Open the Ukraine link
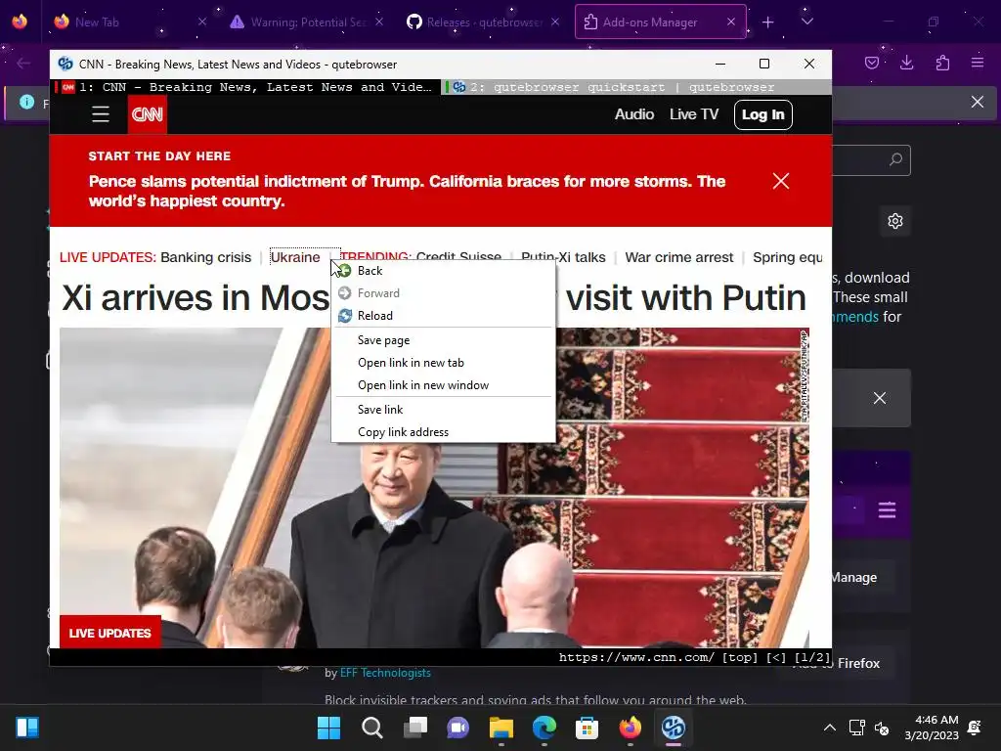This screenshot has height=751, width=1001. click(295, 257)
